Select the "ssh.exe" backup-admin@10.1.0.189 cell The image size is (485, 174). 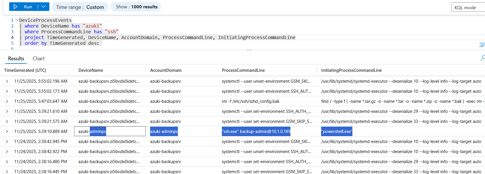coord(256,132)
